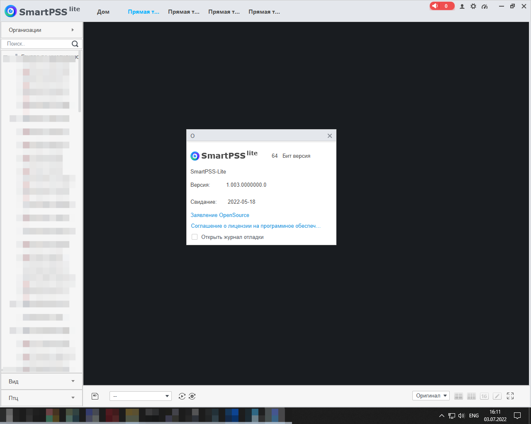Click the version number 1.003.0000000.0
The width and height of the screenshot is (531, 424).
point(246,185)
